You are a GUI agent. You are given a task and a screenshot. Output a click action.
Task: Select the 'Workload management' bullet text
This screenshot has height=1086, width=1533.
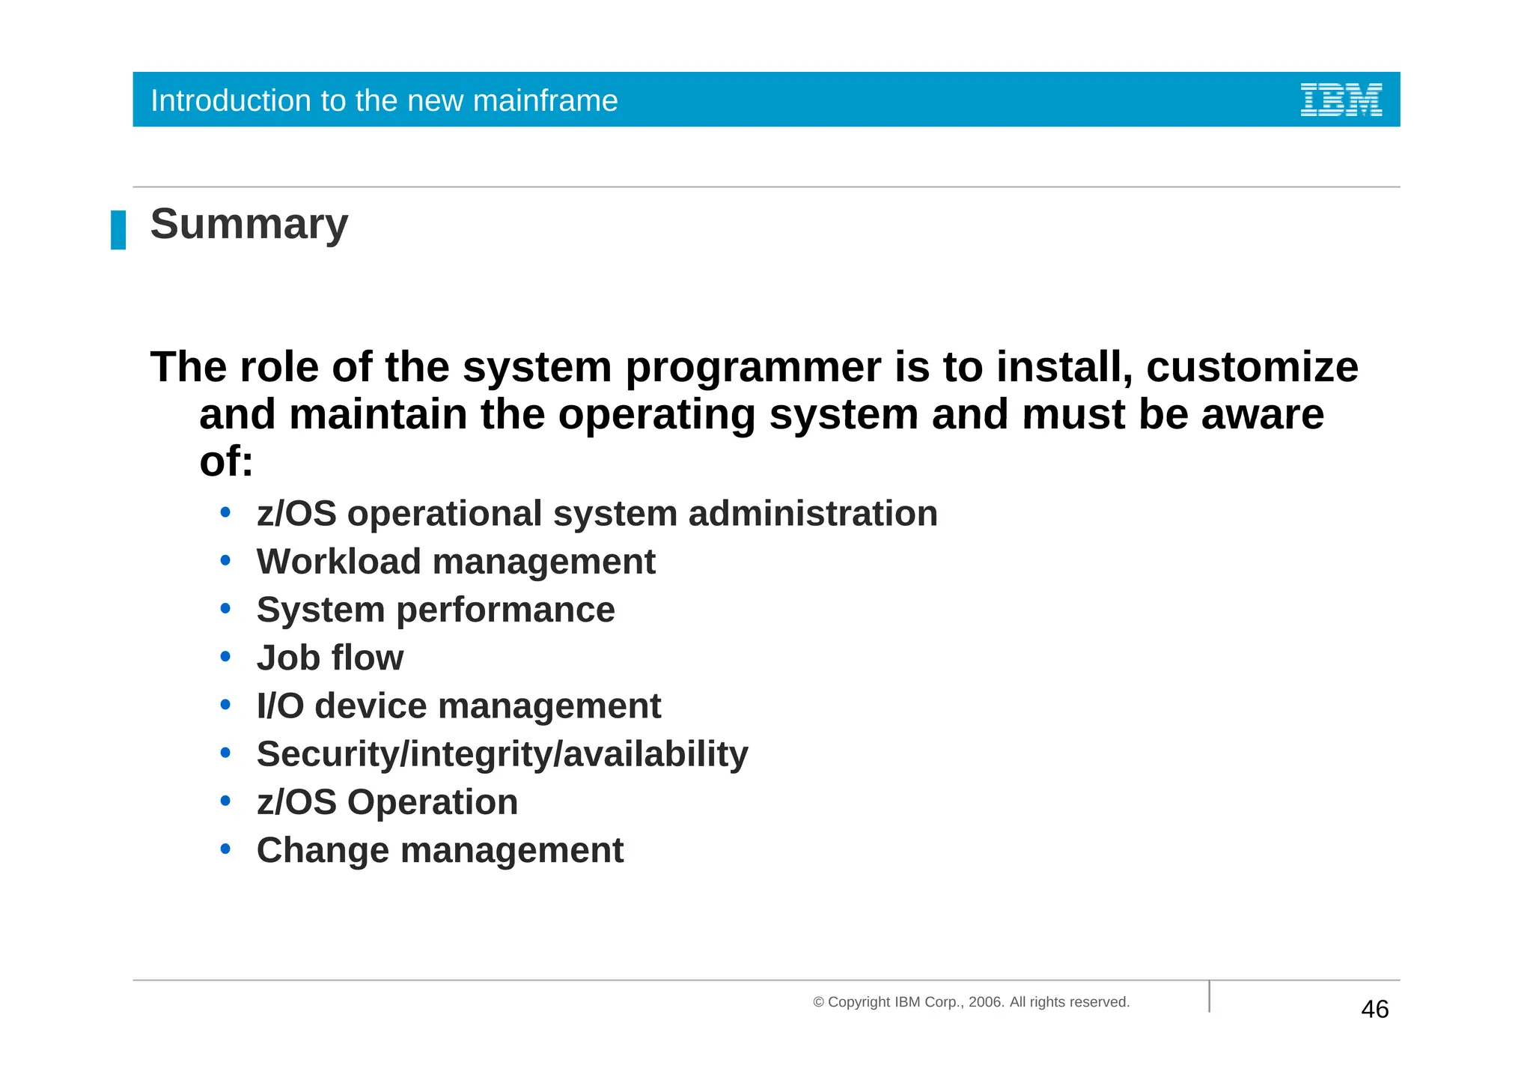point(456,562)
